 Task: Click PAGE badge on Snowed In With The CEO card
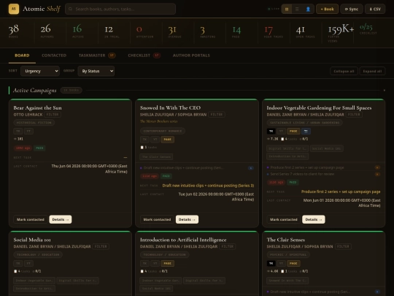point(167,140)
